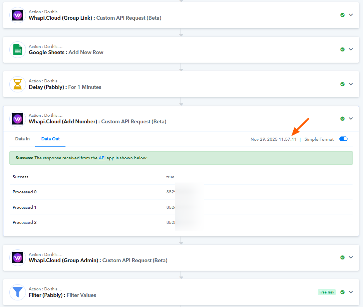Click the Filter funnel icon

pyautogui.click(x=17, y=292)
